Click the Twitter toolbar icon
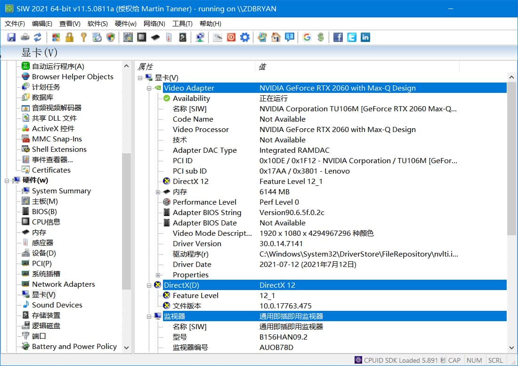Image resolution: width=518 pixels, height=366 pixels. click(351, 37)
